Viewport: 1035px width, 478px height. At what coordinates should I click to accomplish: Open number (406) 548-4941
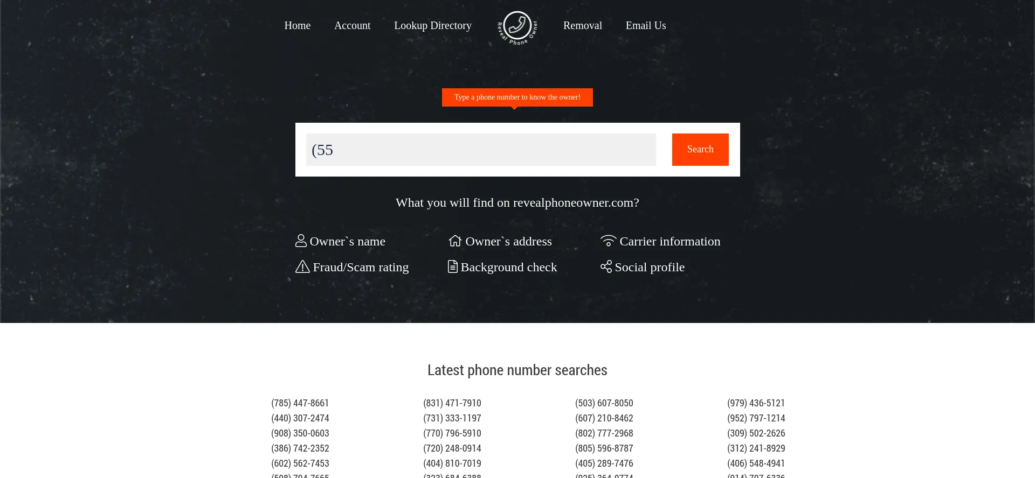click(756, 463)
